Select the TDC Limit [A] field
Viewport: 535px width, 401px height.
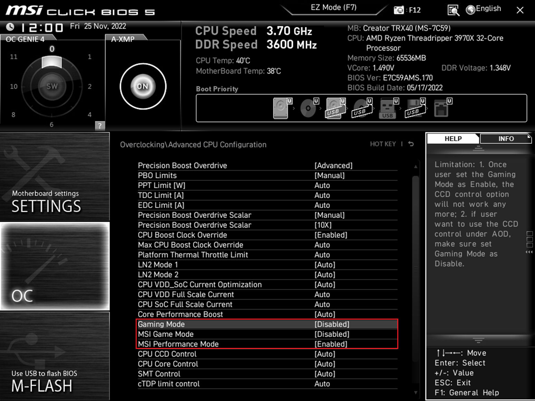[267, 195]
